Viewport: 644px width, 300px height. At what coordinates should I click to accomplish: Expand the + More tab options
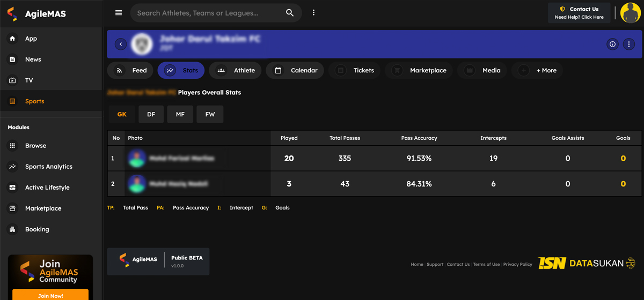538,70
